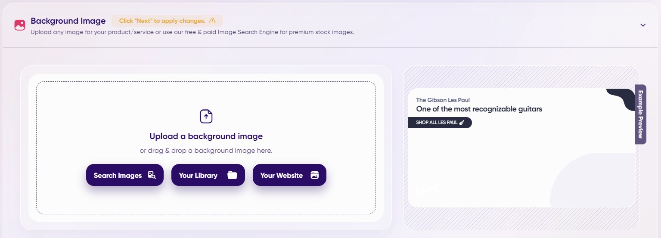This screenshot has height=238, width=661.
Task: Collapse the Background Image section chevron
Action: 643,25
